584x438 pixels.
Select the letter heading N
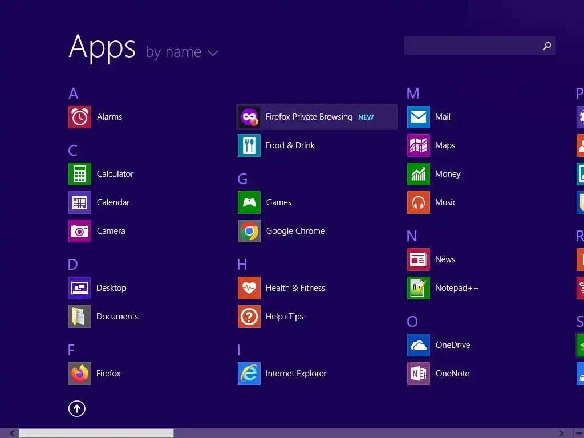click(x=412, y=236)
